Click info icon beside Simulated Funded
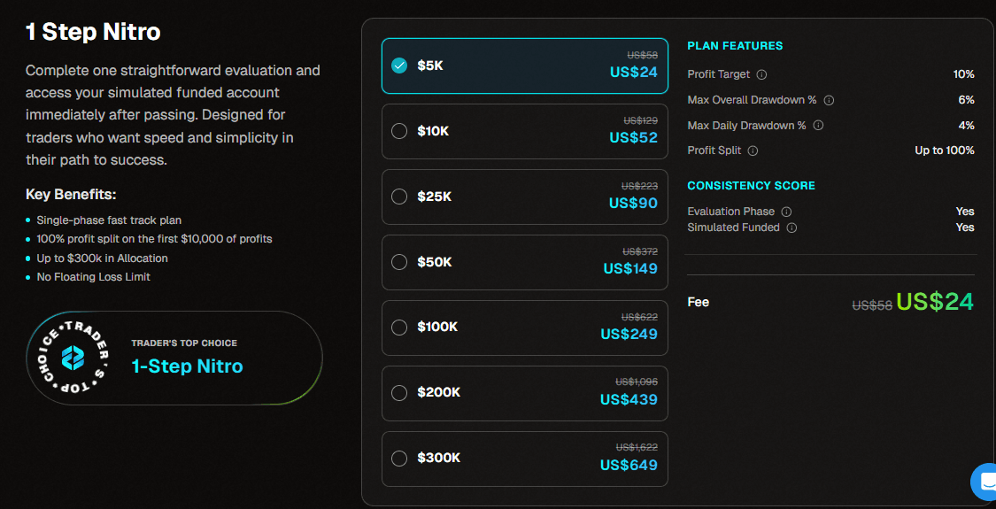The width and height of the screenshot is (996, 509). pos(791,228)
